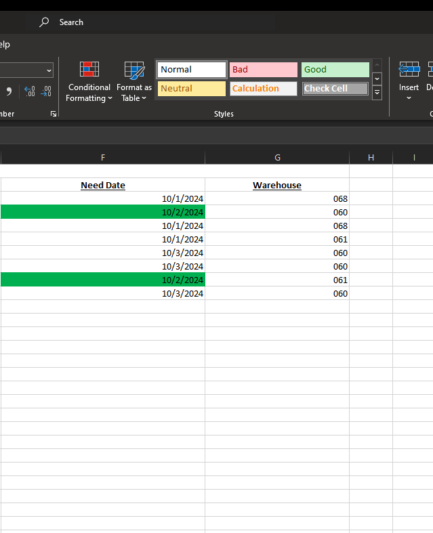This screenshot has height=533, width=433.
Task: Select warehouse cell 061 beside 10/1/2024
Action: tap(277, 239)
